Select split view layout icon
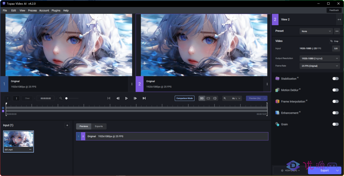 point(215,98)
